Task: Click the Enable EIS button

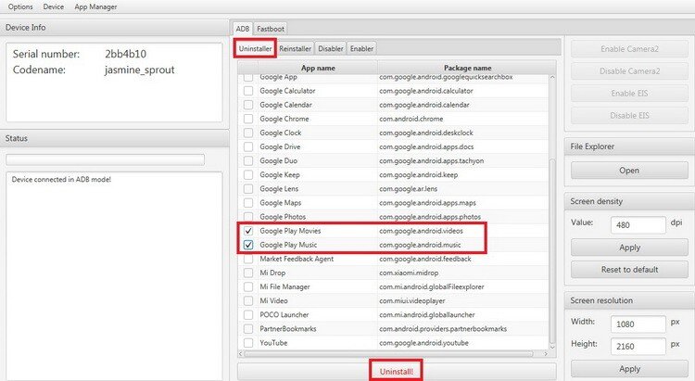Action: click(x=629, y=93)
